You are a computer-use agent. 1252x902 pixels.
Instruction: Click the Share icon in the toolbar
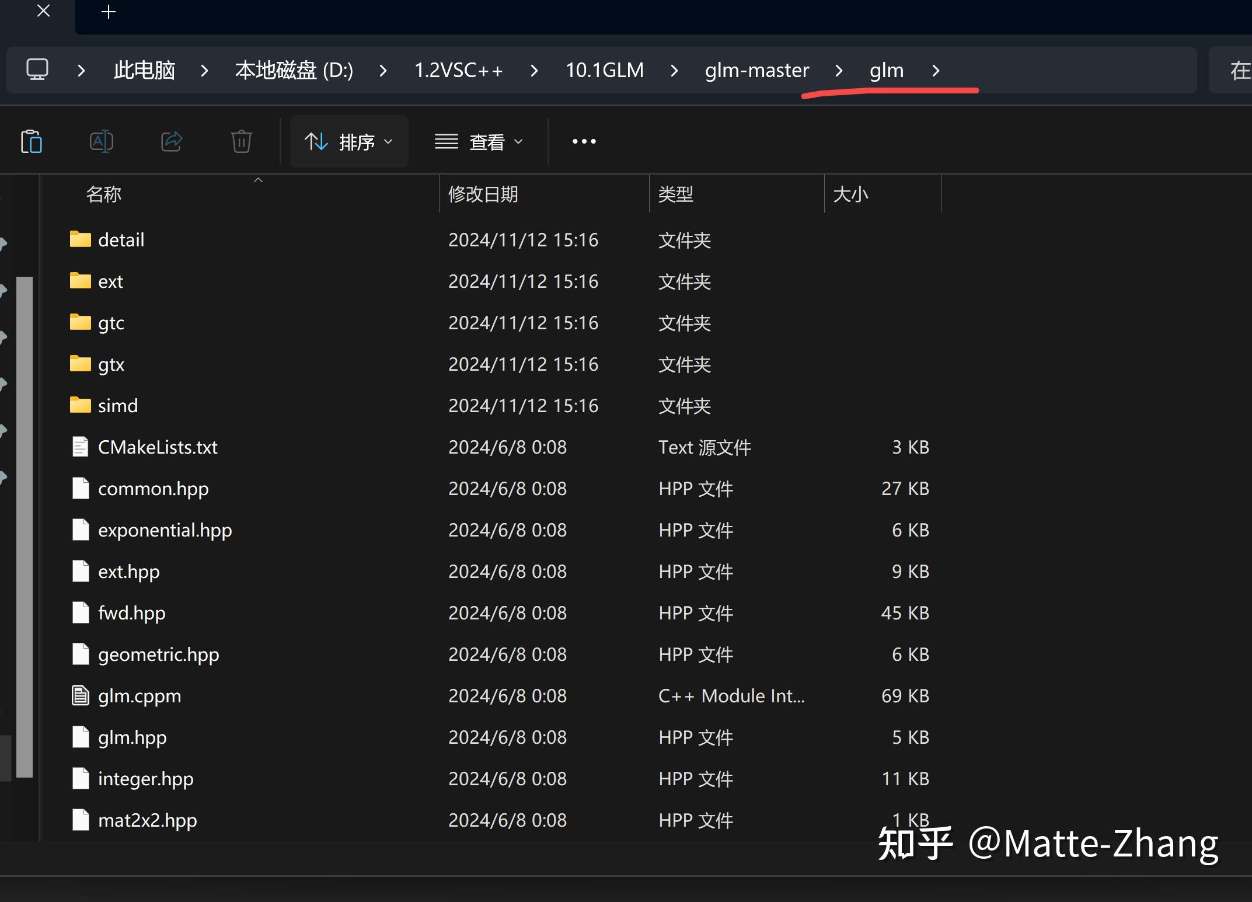click(171, 141)
